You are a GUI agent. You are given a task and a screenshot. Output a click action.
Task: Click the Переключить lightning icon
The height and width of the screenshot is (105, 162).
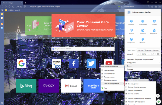[x=143, y=40]
